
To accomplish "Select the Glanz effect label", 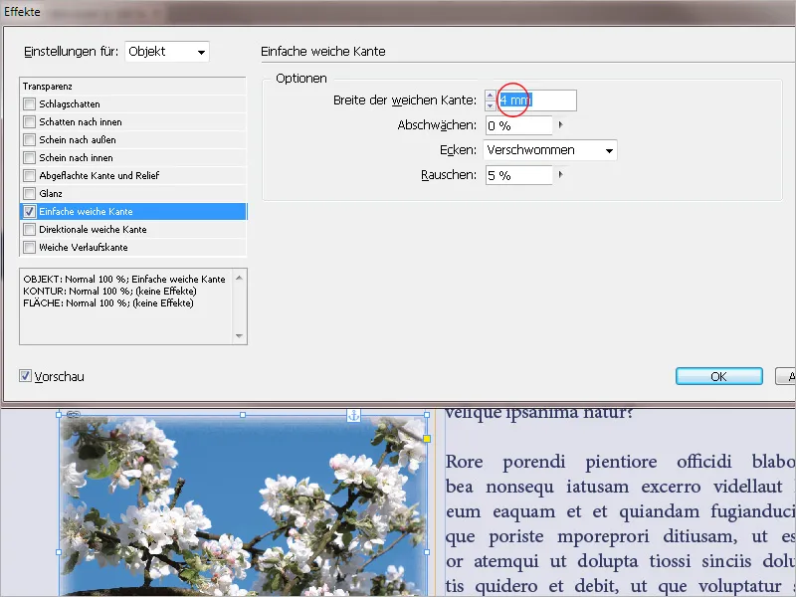I will click(x=51, y=193).
